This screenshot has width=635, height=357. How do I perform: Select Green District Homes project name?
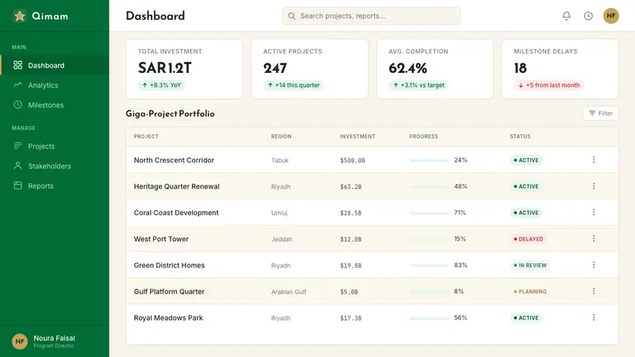(x=169, y=265)
